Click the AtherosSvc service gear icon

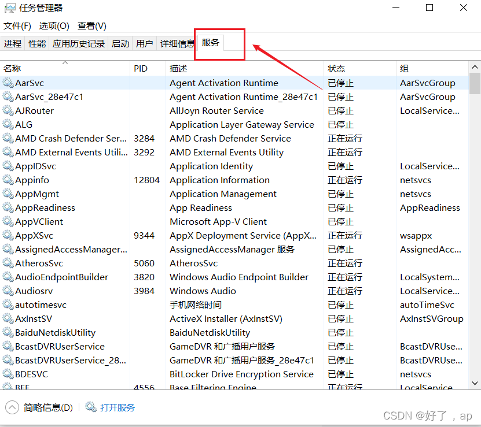(x=8, y=263)
